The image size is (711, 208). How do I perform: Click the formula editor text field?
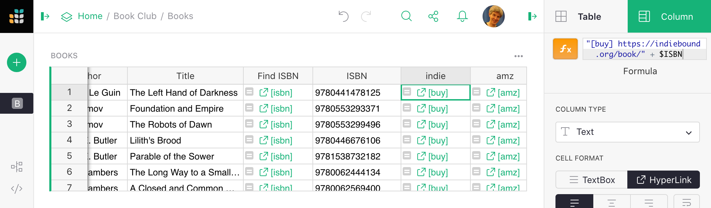[644, 49]
